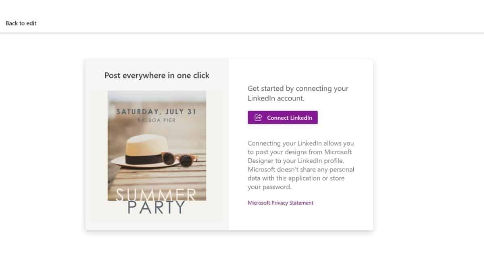Viewport: 484px width, 272px height.
Task: Click the share icon on Connect LinkedIn
Action: click(259, 118)
